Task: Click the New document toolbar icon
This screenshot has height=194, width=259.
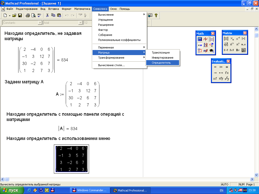Action: pos(5,15)
